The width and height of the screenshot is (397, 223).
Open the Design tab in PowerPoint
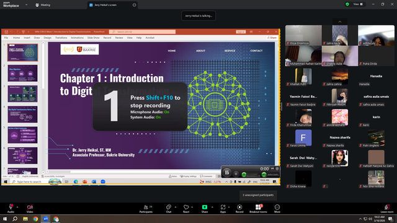click(47, 38)
